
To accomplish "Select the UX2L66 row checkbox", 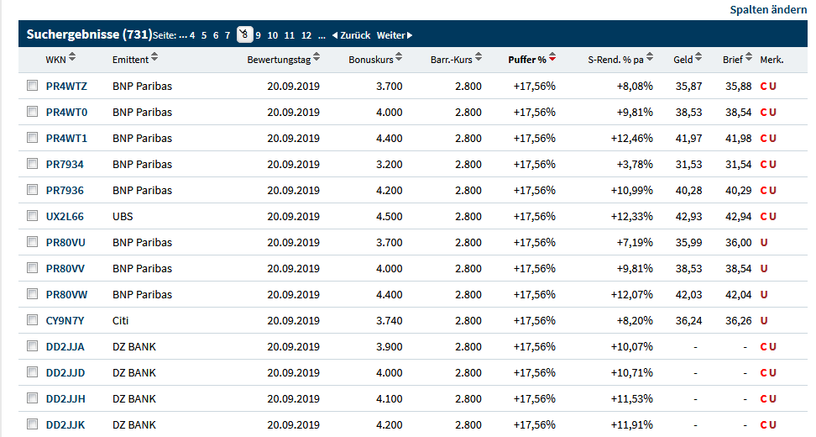I will click(32, 216).
